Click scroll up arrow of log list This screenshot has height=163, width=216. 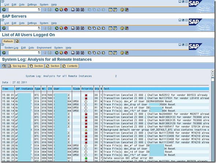(x=213, y=72)
